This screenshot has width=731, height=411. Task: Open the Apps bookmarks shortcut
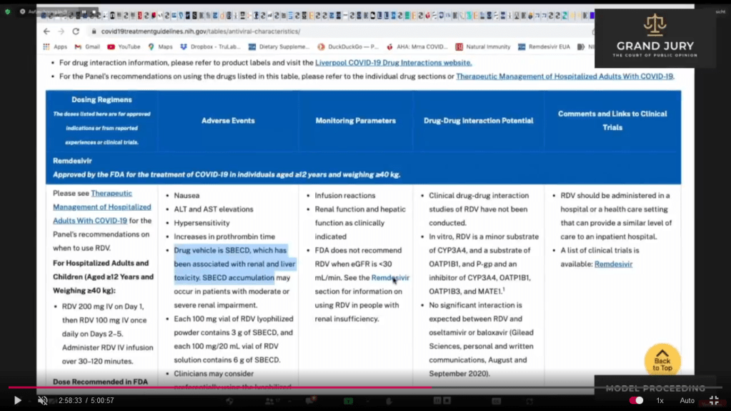pyautogui.click(x=55, y=47)
